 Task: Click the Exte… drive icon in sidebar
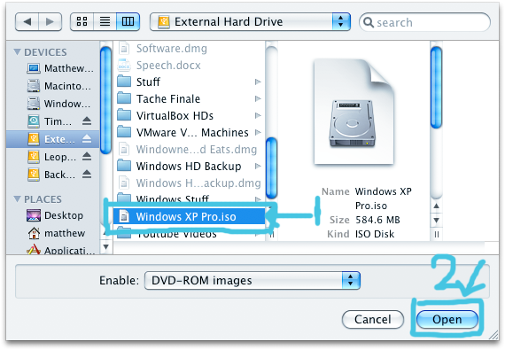[x=34, y=139]
